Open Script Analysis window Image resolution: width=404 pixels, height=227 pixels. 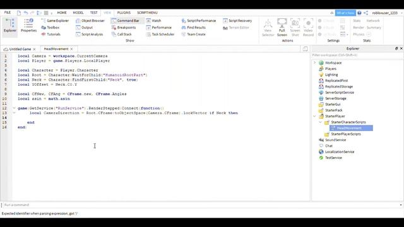(90, 34)
